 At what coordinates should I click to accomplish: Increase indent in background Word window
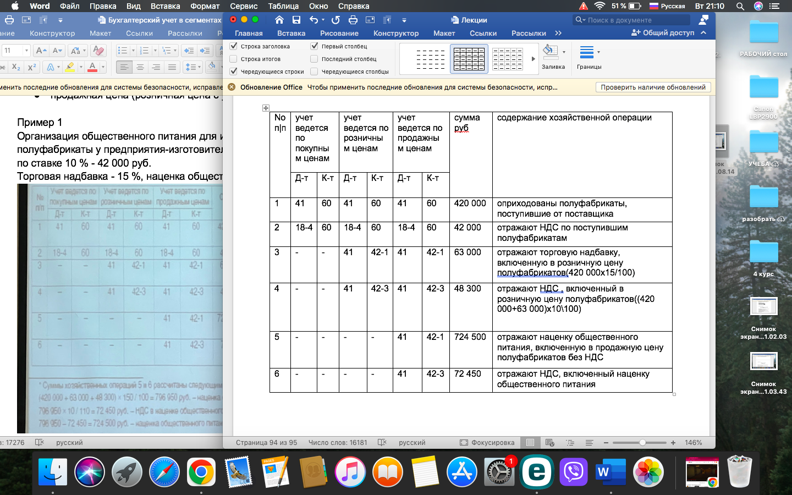click(x=205, y=51)
